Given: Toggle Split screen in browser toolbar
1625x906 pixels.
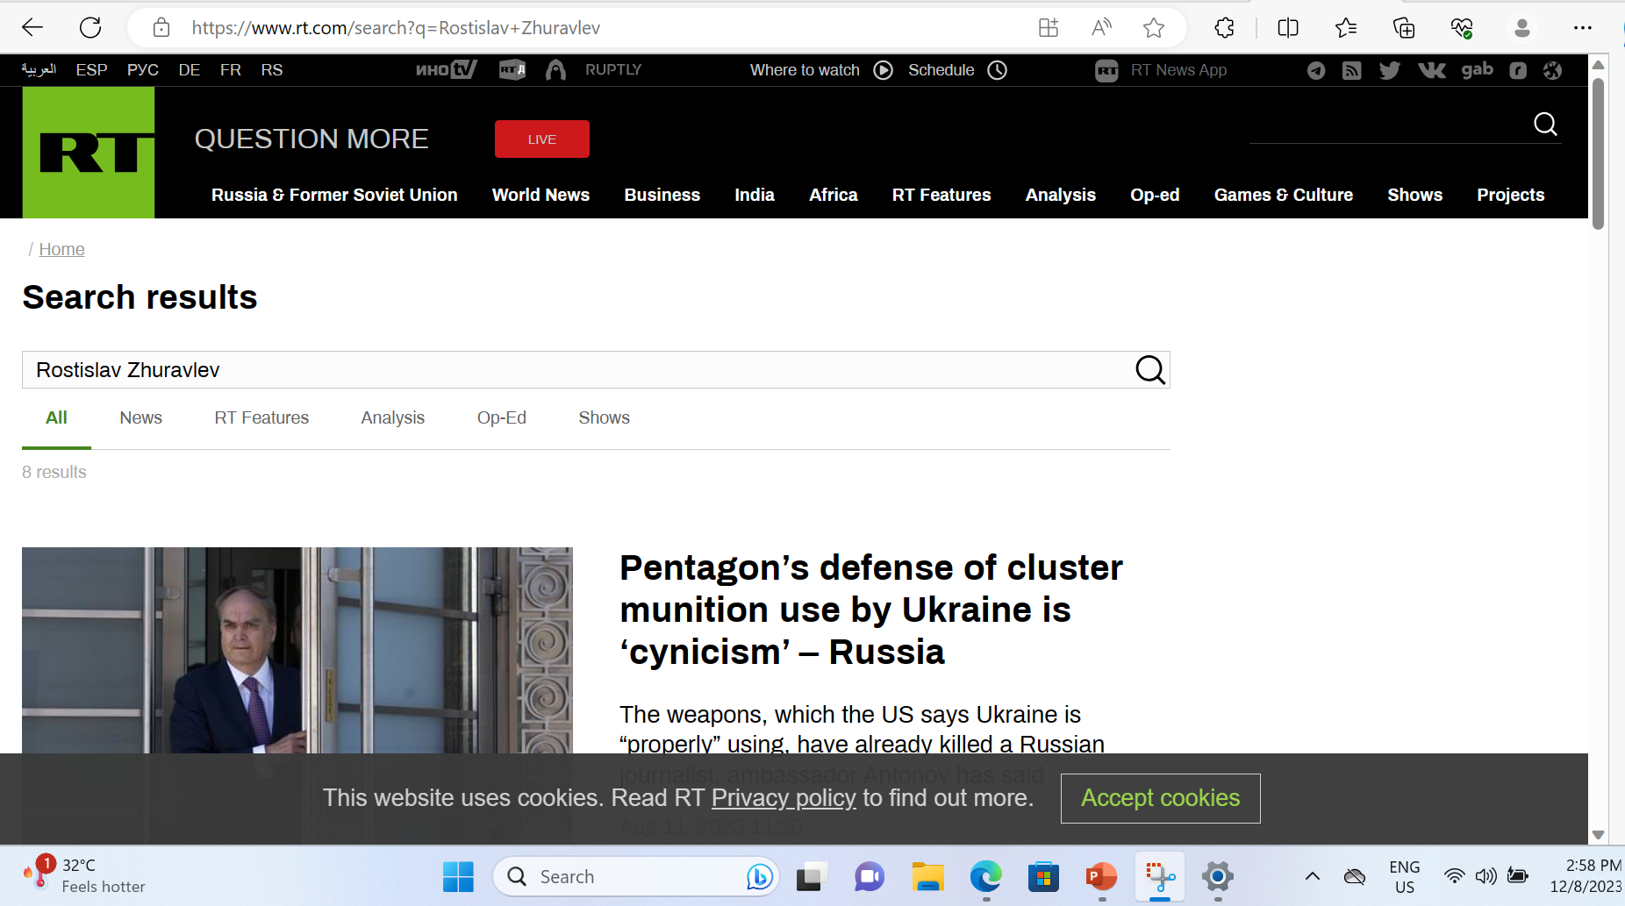Looking at the screenshot, I should coord(1288,28).
